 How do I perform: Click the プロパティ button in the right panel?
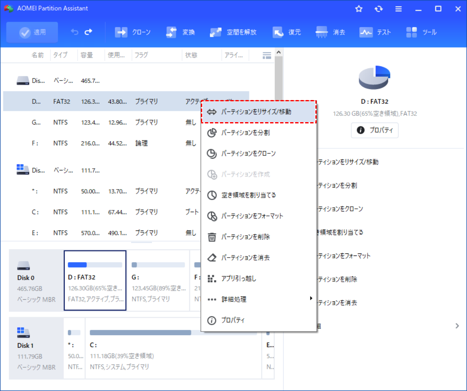[x=375, y=130]
